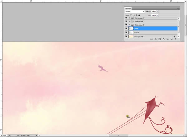Expand the Foreground group
Image resolution: width=187 pixels, height=137 pixels.
click(x=130, y=18)
